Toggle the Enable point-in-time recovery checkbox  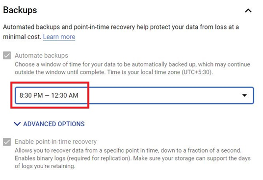7,142
